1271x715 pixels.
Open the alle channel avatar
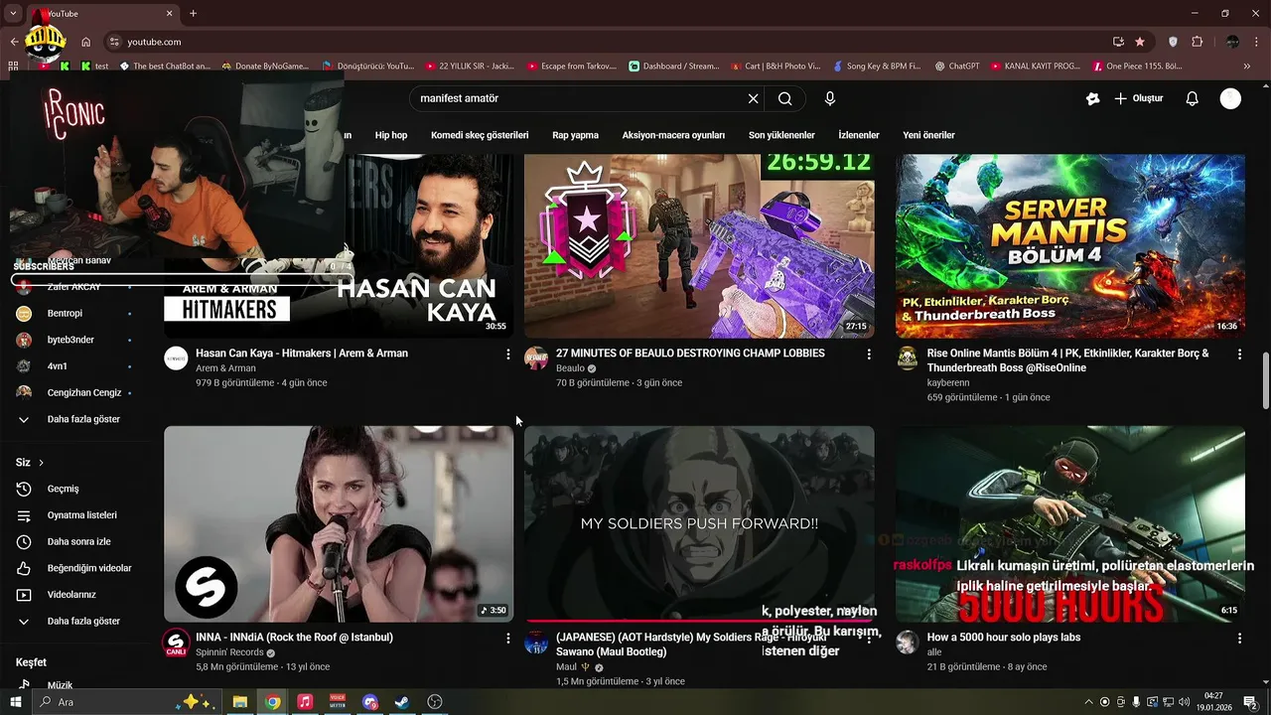(908, 643)
